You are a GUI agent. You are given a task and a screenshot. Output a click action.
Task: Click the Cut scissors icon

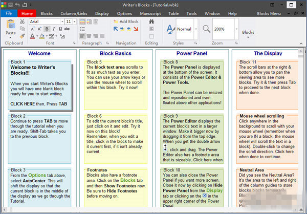[x=22, y=22]
